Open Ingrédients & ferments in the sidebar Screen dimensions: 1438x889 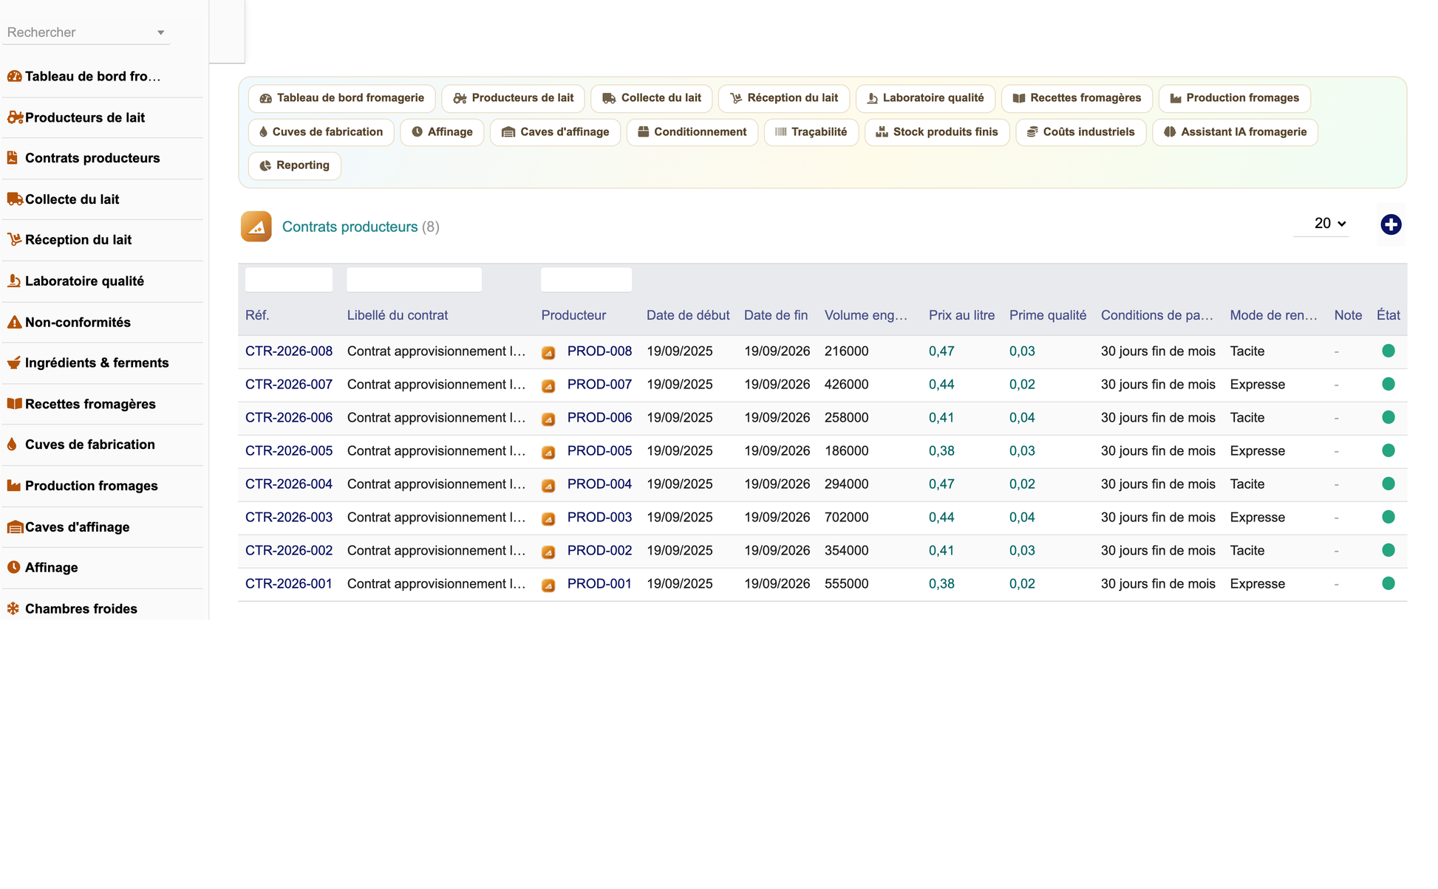click(97, 363)
